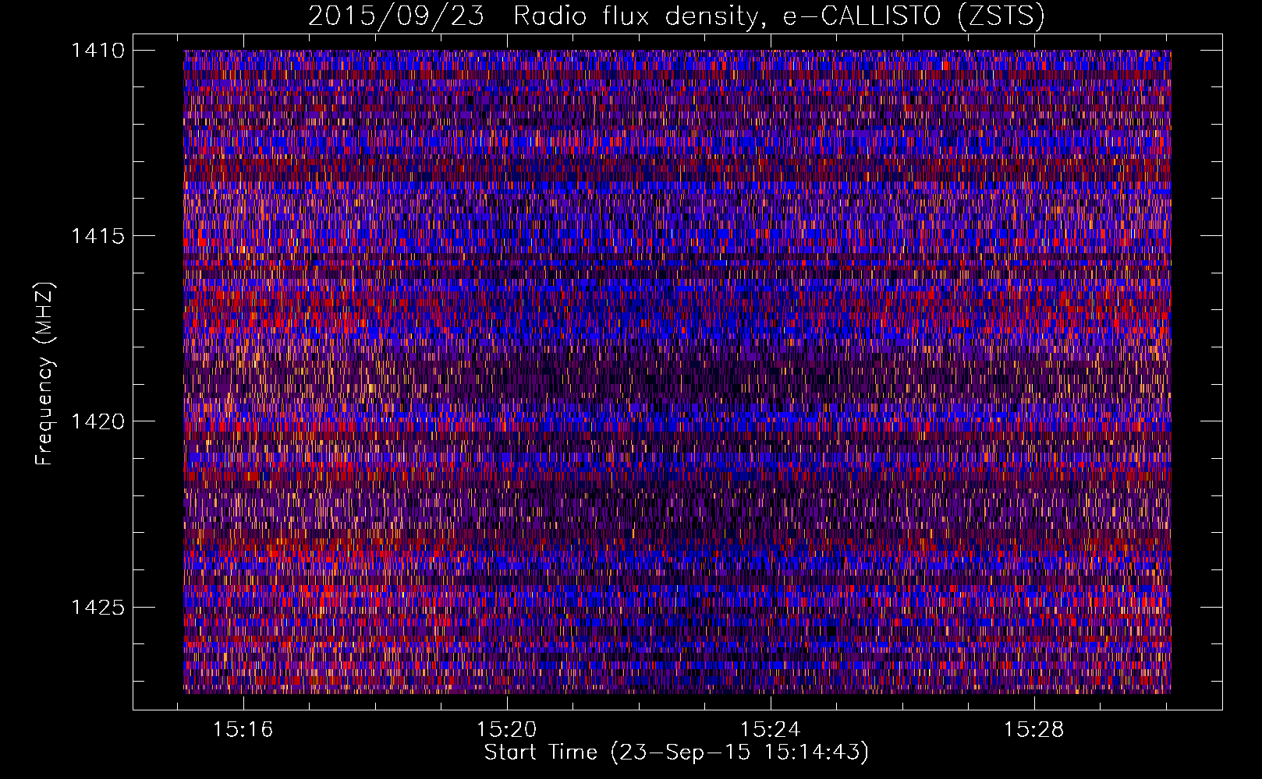Click the 1410 frequency tick label
The height and width of the screenshot is (779, 1262).
point(97,51)
